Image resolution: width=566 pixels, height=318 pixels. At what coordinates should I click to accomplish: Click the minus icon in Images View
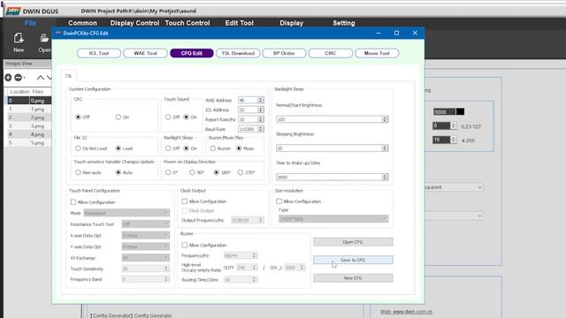click(x=18, y=78)
